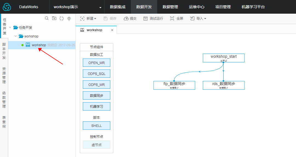Open 运维中心 in top navigation
Viewport: 296px width, 157px height.
click(x=197, y=7)
